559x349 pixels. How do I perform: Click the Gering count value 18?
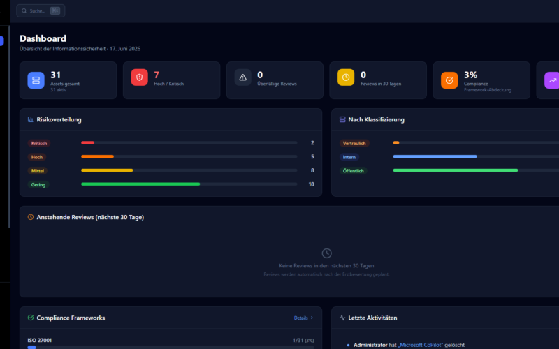(x=311, y=184)
